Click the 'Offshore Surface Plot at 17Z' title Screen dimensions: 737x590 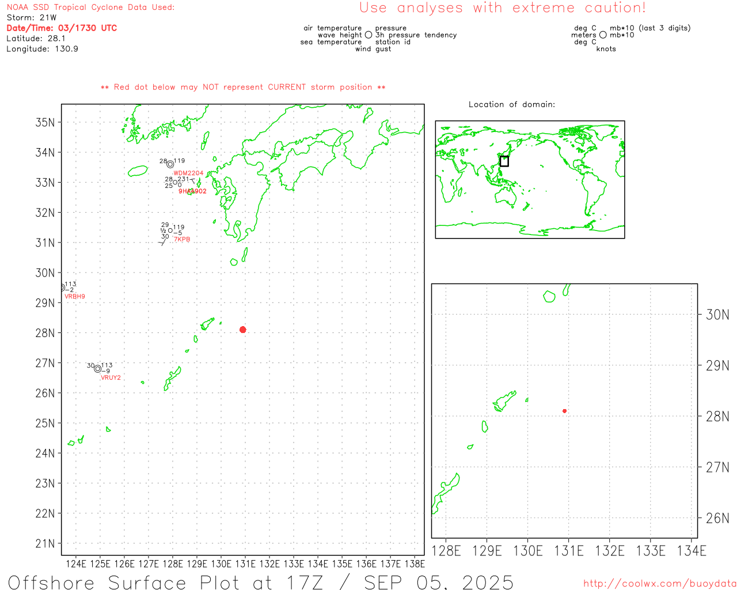click(x=166, y=582)
